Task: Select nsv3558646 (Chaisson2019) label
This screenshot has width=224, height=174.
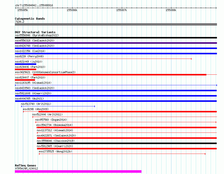Action: click(x=56, y=141)
